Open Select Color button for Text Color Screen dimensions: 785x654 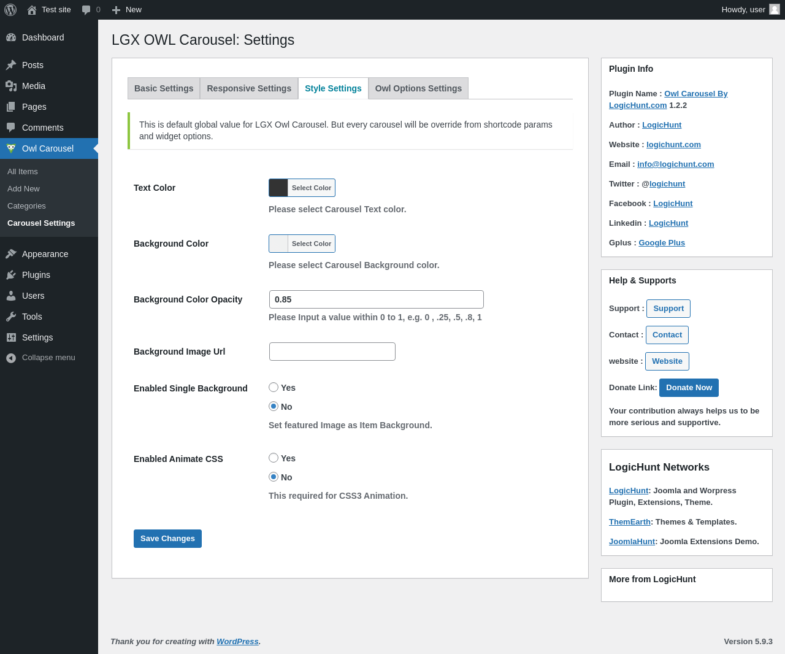tap(312, 188)
